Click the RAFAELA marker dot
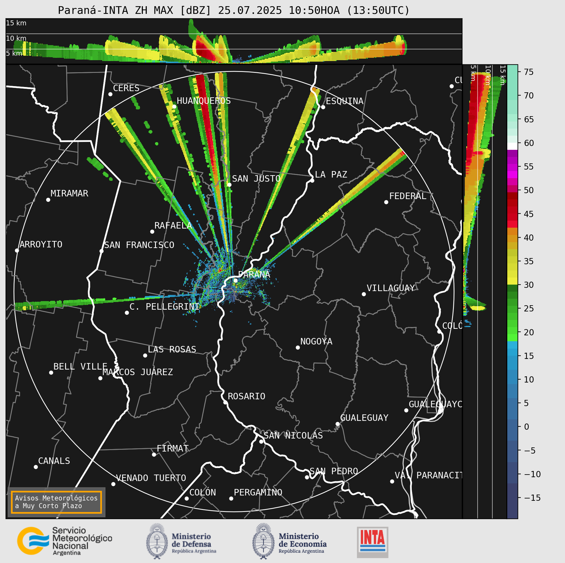The image size is (565, 563). [x=152, y=232]
